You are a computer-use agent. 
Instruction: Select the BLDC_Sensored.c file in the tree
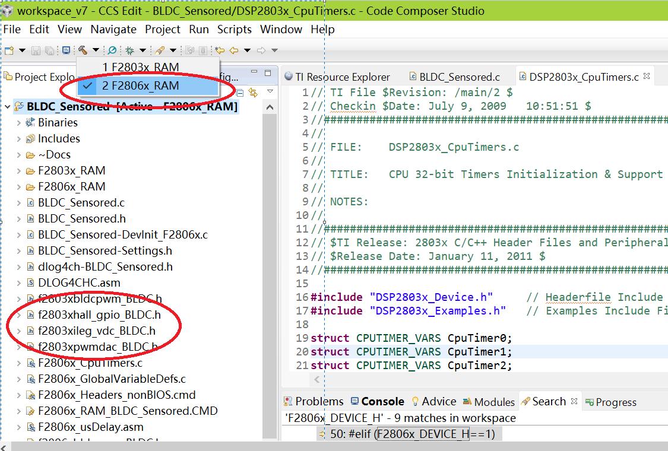81,203
